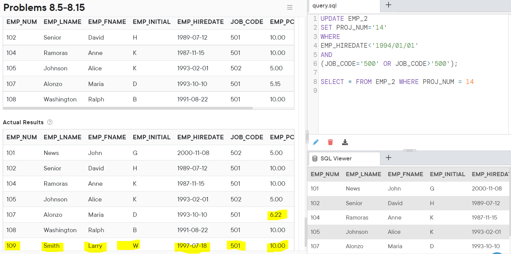Screen dimensions: 511x254
Task: Click the highlighted Smith cell in row 109
Action: [x=52, y=245]
